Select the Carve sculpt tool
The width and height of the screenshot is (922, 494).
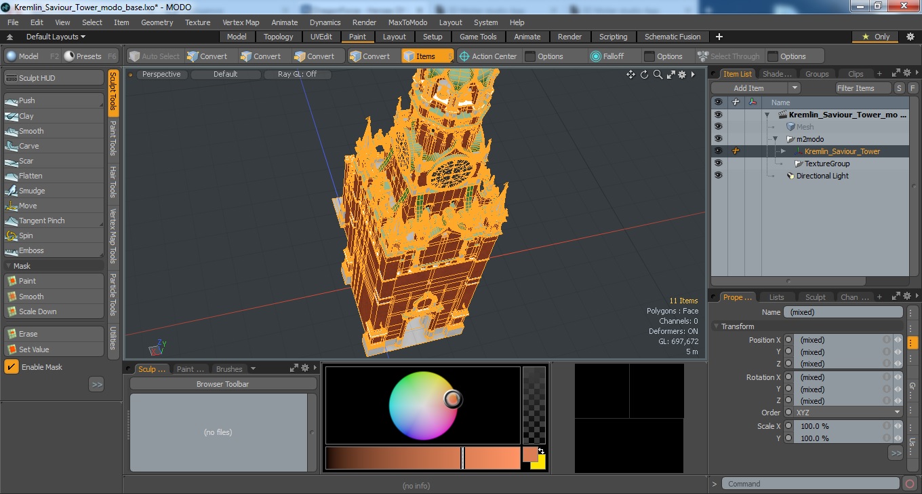click(x=54, y=146)
